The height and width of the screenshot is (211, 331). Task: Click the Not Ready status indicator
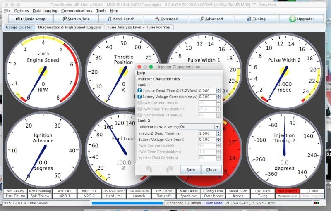click(x=15, y=191)
